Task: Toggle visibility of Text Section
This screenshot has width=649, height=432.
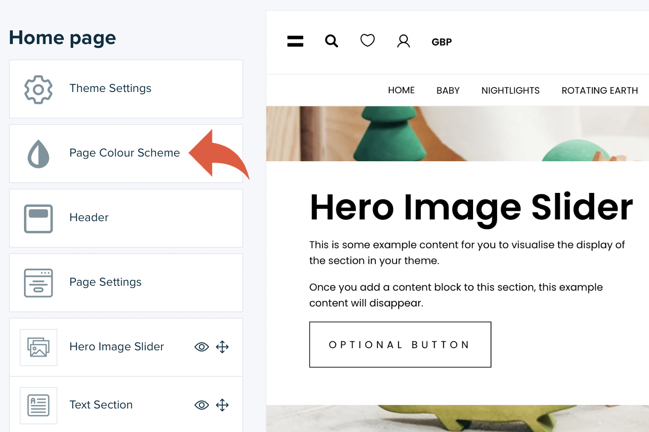Action: 202,405
